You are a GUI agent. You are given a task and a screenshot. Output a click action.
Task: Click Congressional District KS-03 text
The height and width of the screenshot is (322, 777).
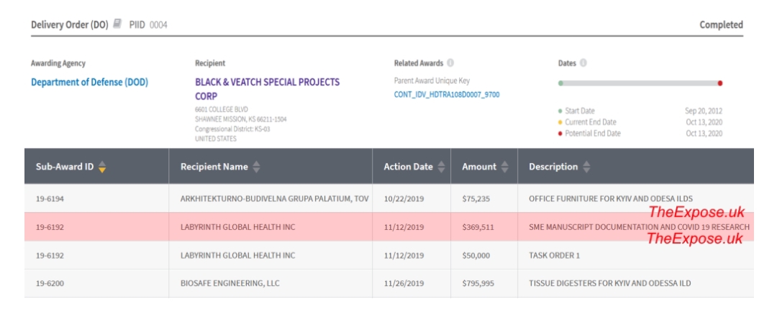click(x=232, y=129)
